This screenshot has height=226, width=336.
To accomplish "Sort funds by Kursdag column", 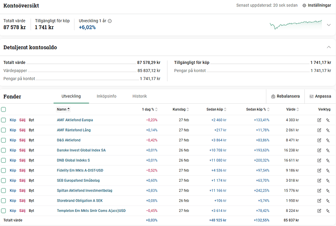I will coord(181,110).
